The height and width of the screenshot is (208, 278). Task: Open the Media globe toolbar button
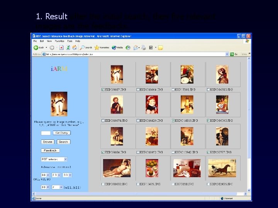coord(114,48)
